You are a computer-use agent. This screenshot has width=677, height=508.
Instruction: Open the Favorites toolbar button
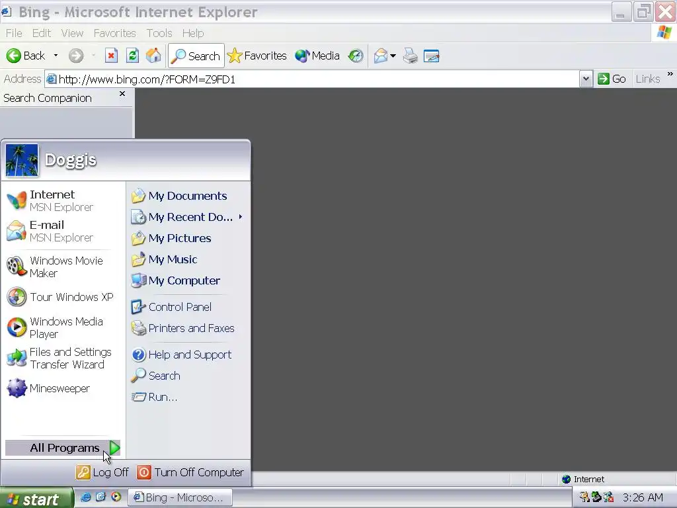coord(257,56)
